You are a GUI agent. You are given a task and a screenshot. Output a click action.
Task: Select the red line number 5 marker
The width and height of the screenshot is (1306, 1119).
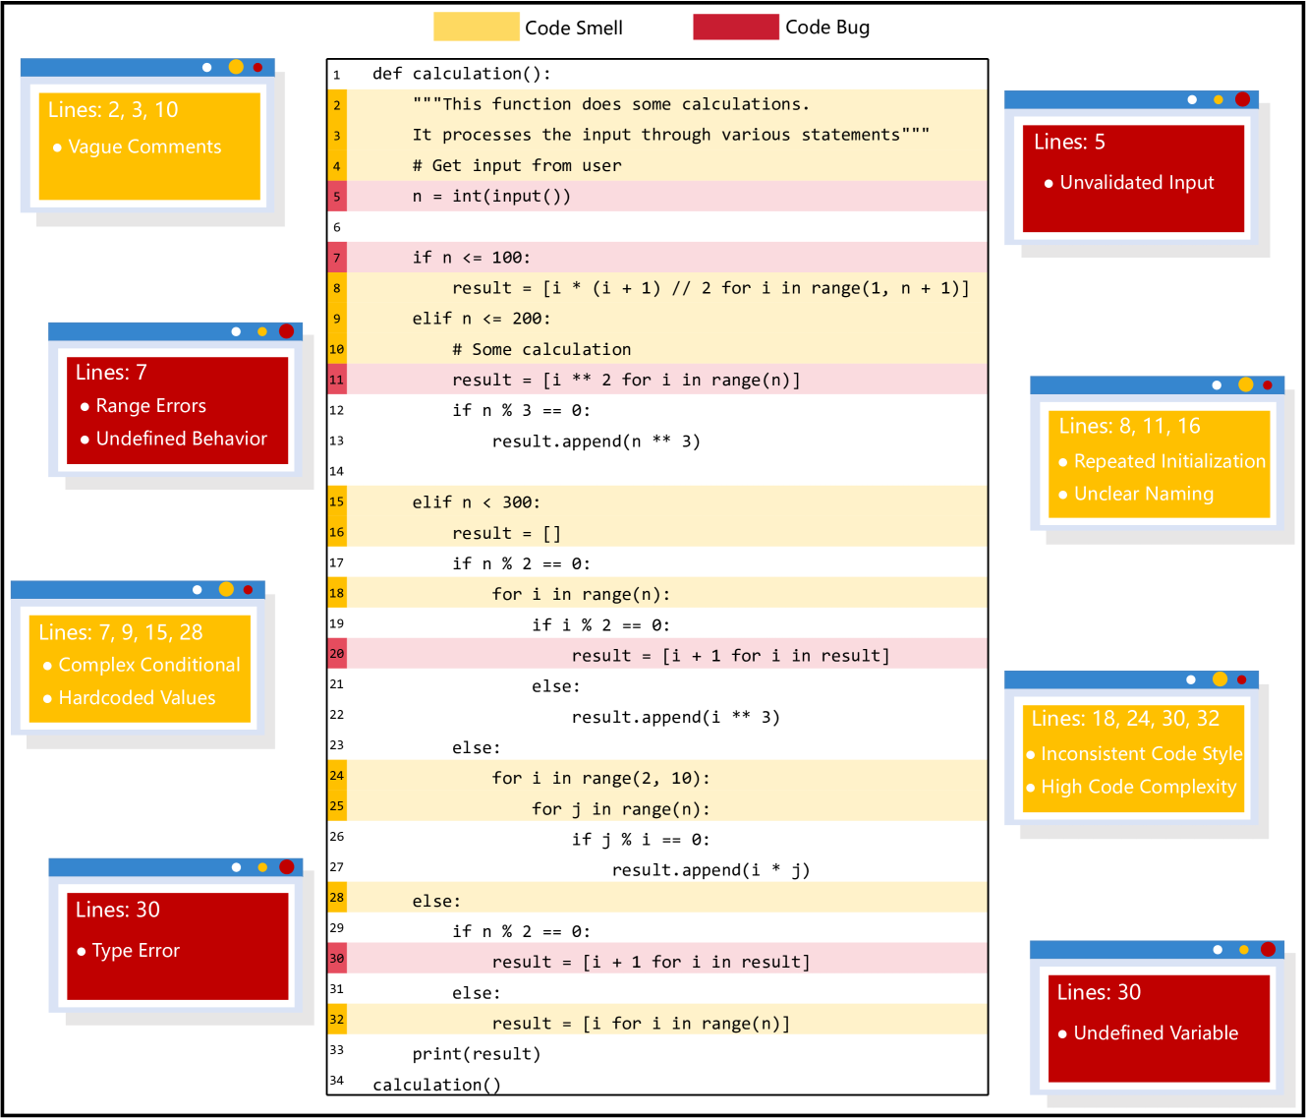point(337,197)
